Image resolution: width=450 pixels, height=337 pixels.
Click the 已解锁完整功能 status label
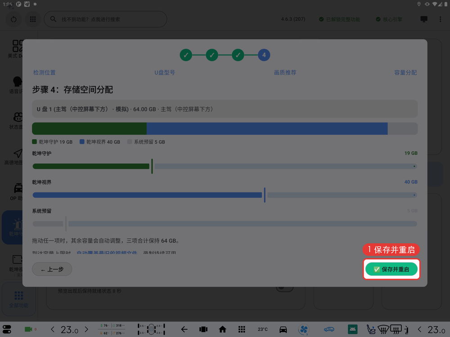[x=340, y=19]
